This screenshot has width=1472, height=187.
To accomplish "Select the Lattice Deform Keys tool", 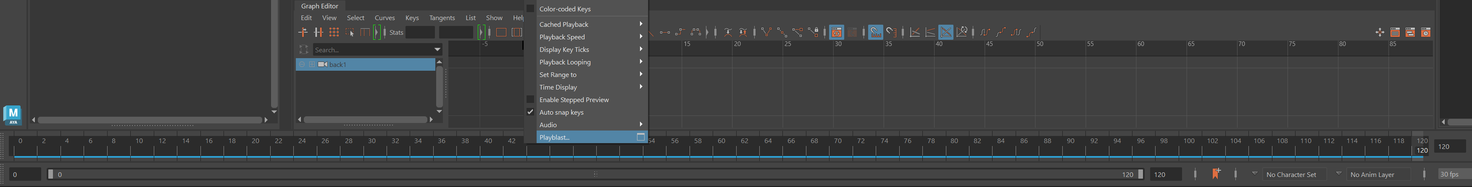I will click(x=334, y=32).
